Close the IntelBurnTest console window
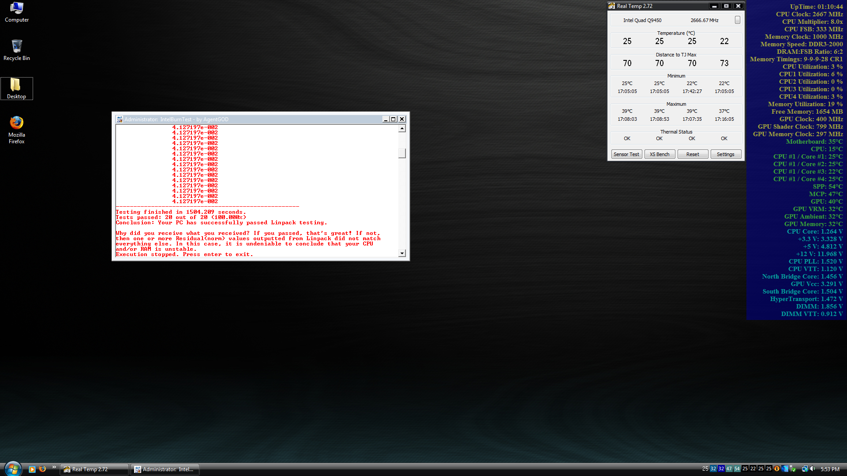The image size is (847, 476). 402,119
